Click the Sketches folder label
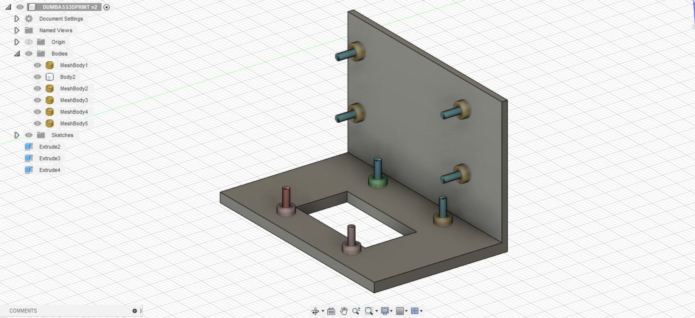The width and height of the screenshot is (695, 318). pyautogui.click(x=62, y=135)
